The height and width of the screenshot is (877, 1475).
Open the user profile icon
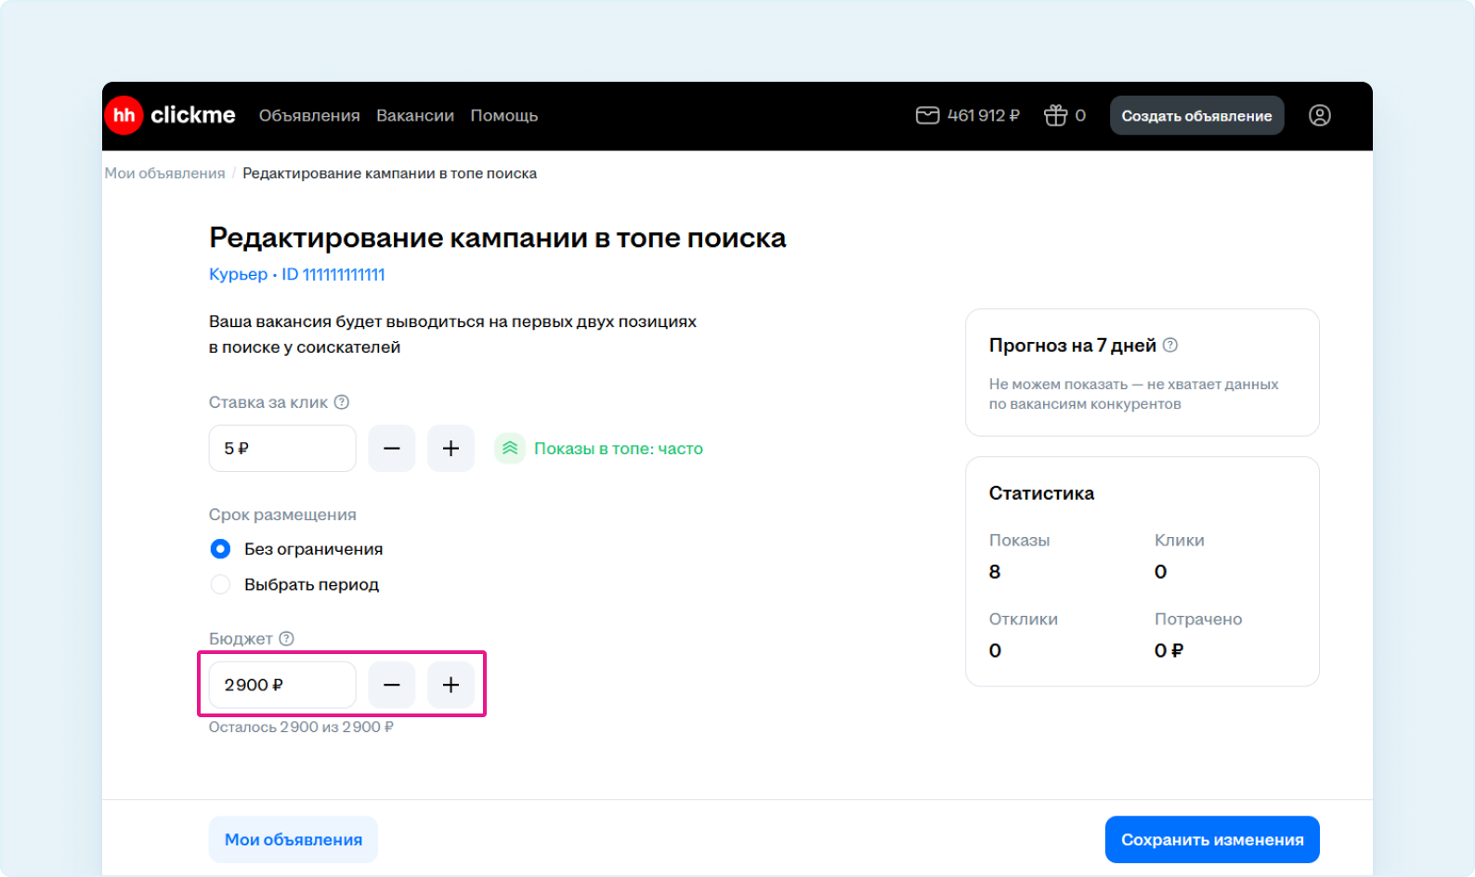click(1319, 115)
